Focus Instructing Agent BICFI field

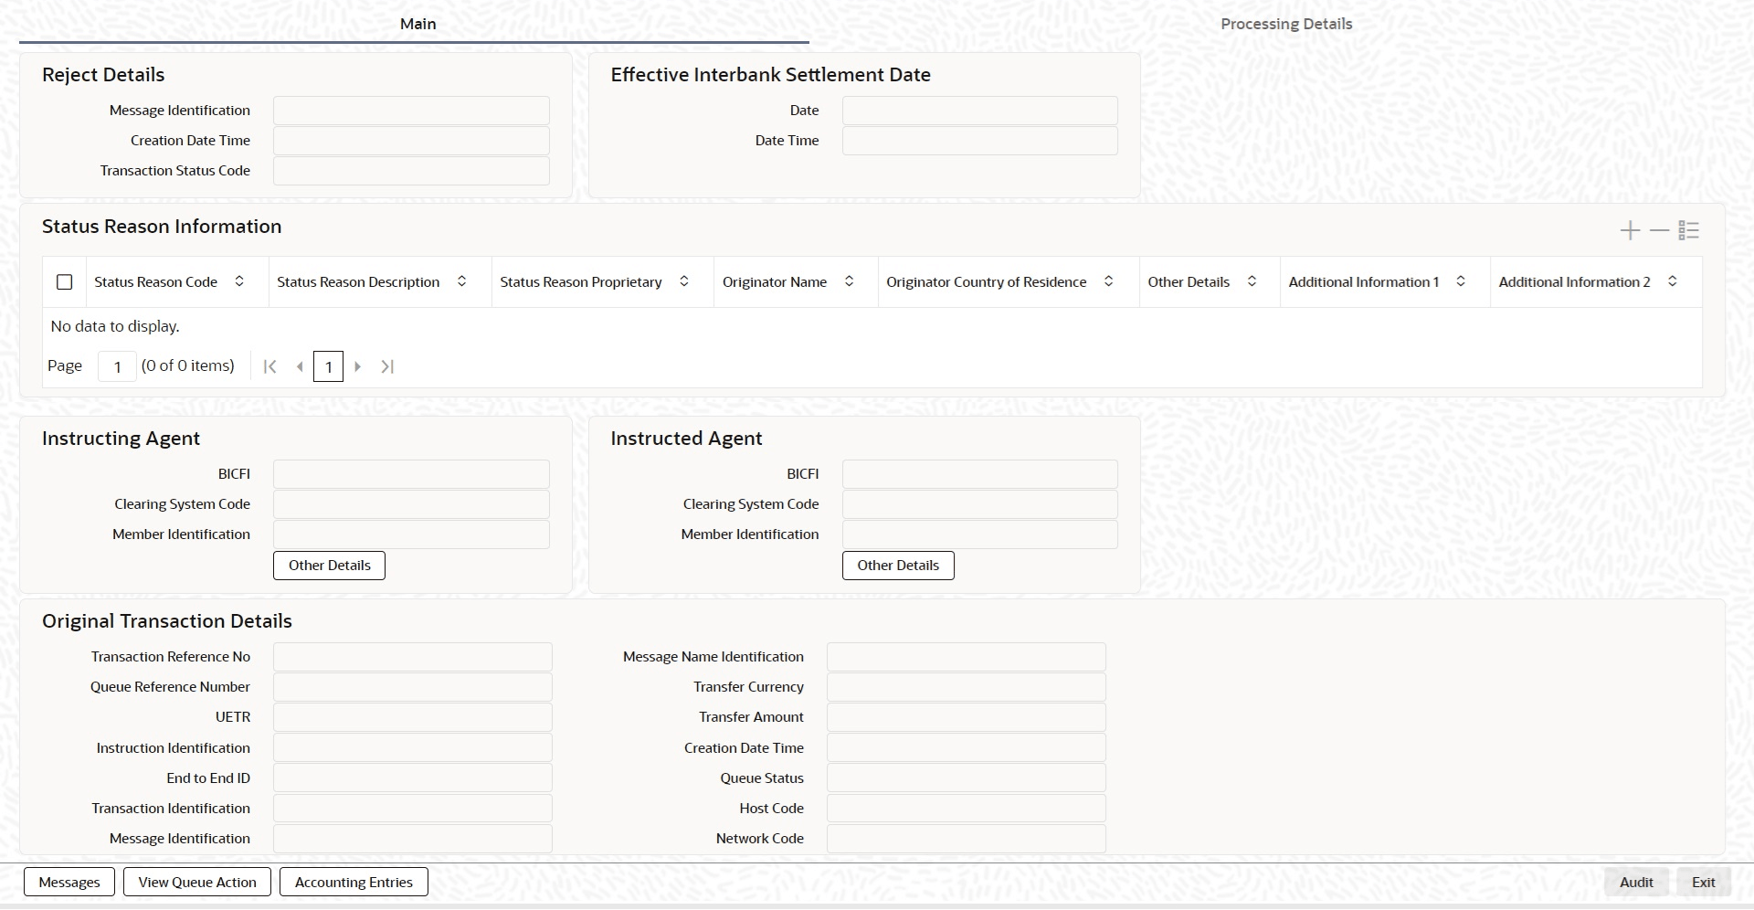click(411, 474)
